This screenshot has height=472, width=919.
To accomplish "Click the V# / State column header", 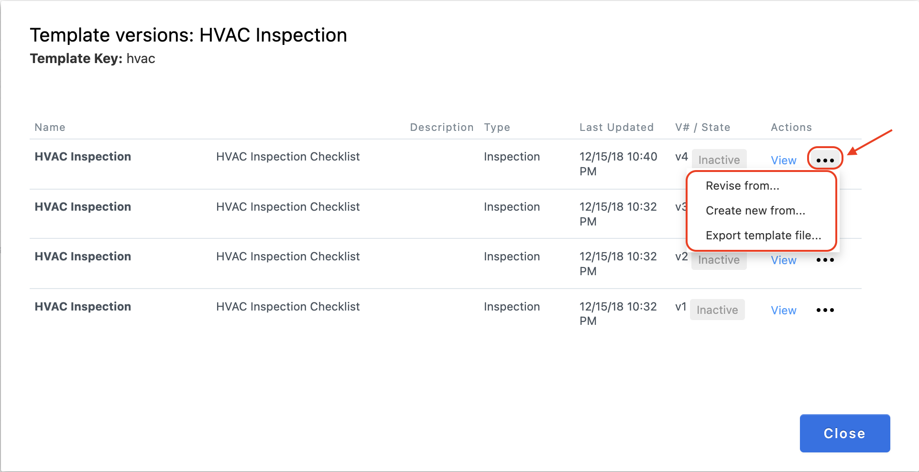I will click(x=702, y=127).
